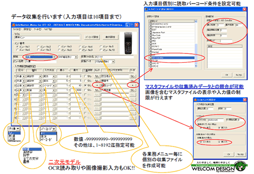This screenshot has height=174, width=254.
Task: Open the 収集データ dropdown
Action: pos(105,61)
